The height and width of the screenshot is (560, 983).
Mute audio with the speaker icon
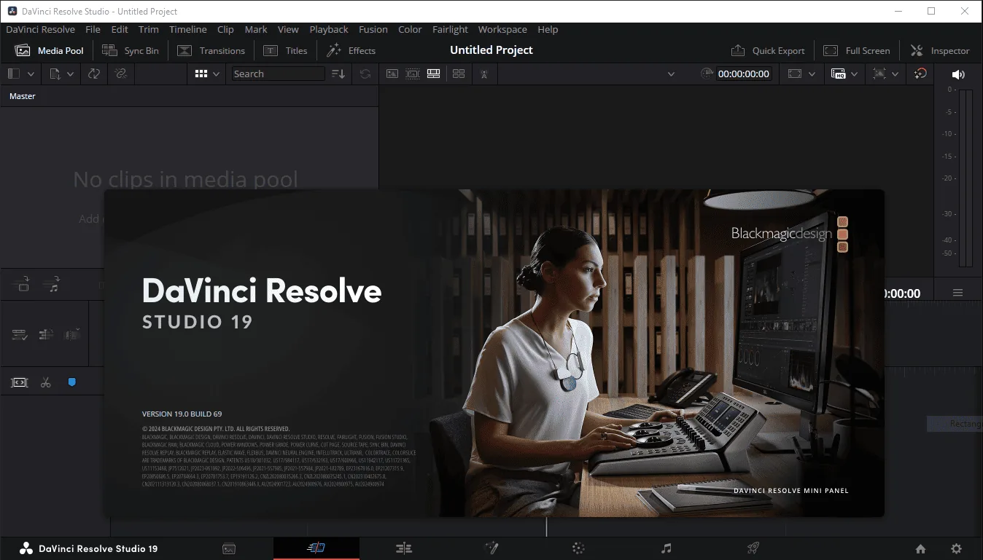pyautogui.click(x=958, y=74)
